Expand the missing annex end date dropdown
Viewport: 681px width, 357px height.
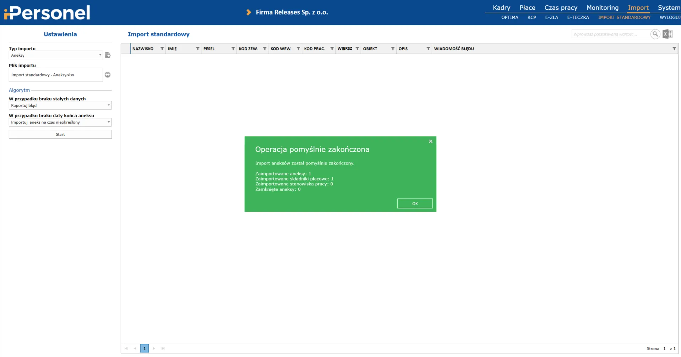pos(109,122)
